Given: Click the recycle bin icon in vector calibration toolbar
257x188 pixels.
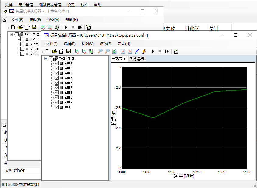Looking at the screenshot, I should (57, 27).
